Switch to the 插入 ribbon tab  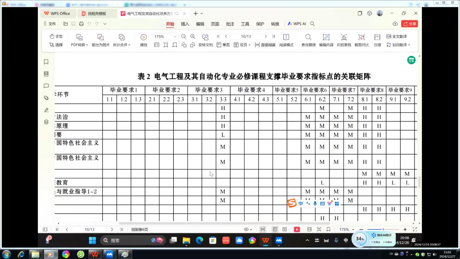pyautogui.click(x=185, y=24)
